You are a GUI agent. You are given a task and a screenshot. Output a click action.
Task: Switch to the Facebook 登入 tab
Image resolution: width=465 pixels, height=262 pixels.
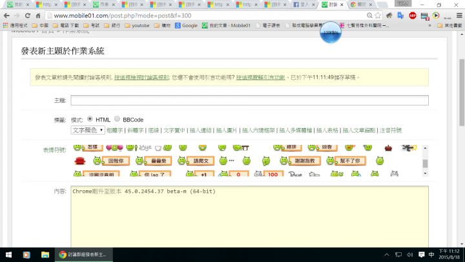(304, 5)
